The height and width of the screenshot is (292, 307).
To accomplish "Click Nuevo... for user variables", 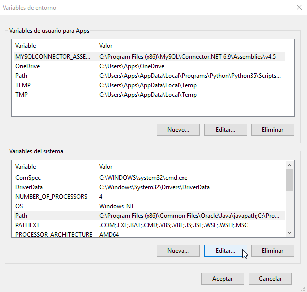I will coord(178,130).
